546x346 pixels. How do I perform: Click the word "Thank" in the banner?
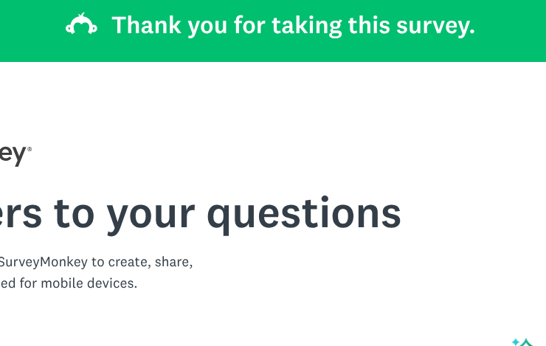click(x=146, y=27)
